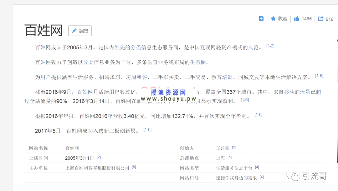This screenshot has height=191, width=338.
Task: Click 百姓网 value in the info table
Action: point(72,148)
